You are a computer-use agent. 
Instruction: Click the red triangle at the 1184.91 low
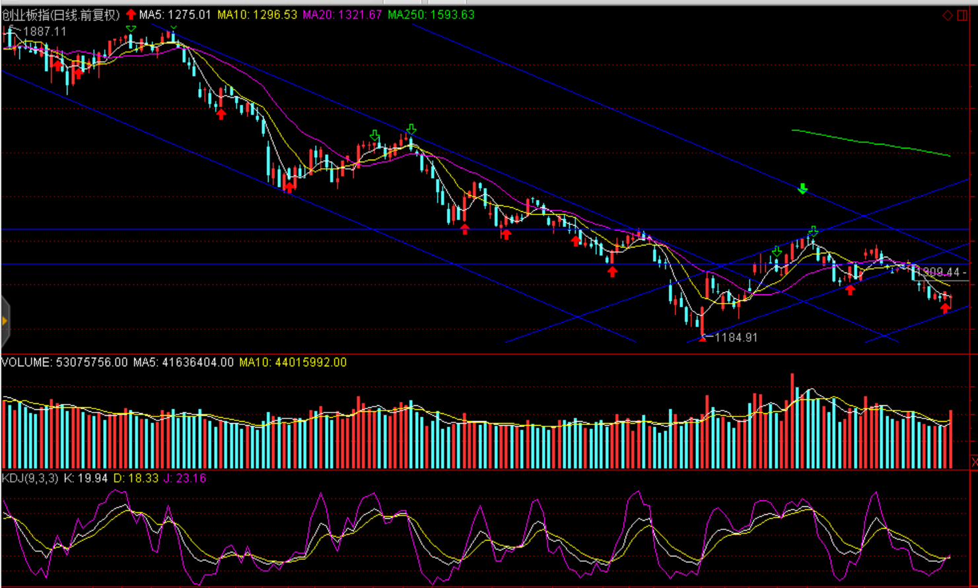point(702,338)
